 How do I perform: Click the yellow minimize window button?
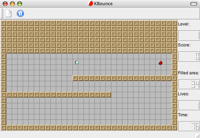(12, 4)
